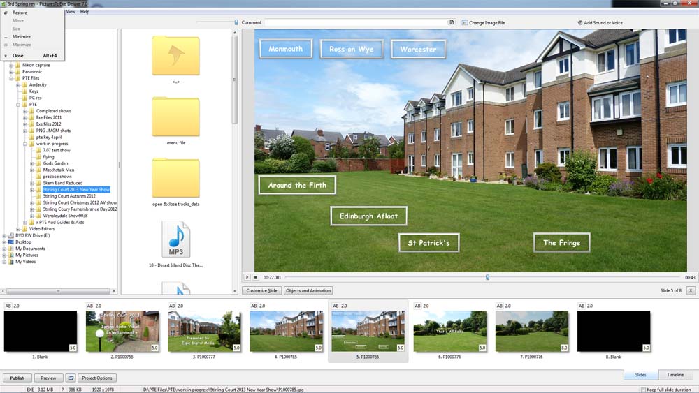
Task: Choose Close Alt+F4 from system menu
Action: [x=33, y=56]
